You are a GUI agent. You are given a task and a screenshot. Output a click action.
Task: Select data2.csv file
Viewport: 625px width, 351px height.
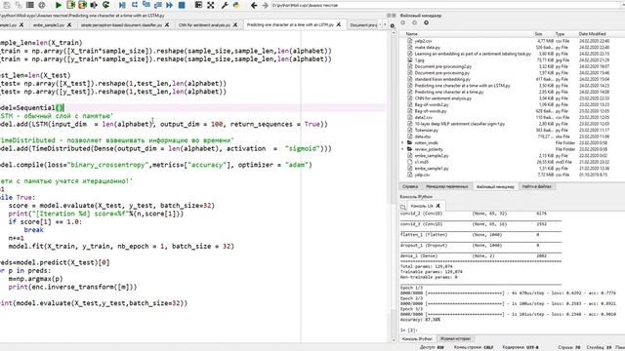(423, 117)
